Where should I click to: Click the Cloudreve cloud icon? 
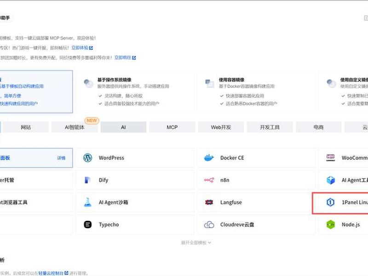(209, 224)
